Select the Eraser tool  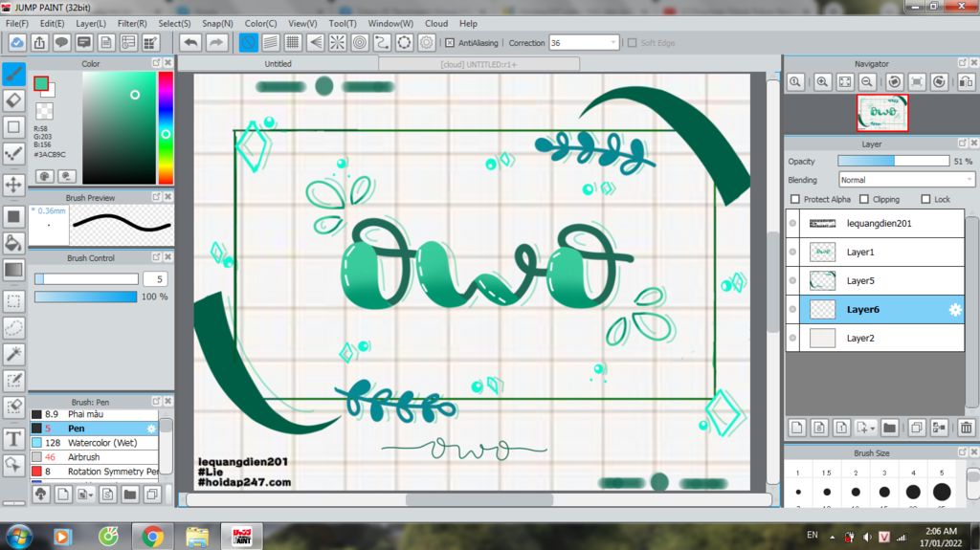(x=13, y=100)
